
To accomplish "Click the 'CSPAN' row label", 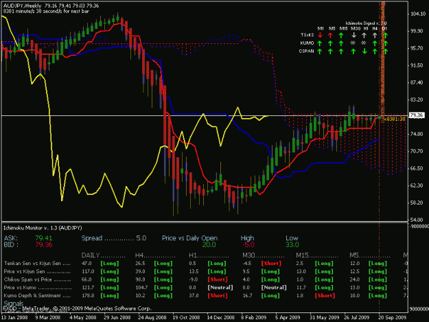I will [x=306, y=51].
